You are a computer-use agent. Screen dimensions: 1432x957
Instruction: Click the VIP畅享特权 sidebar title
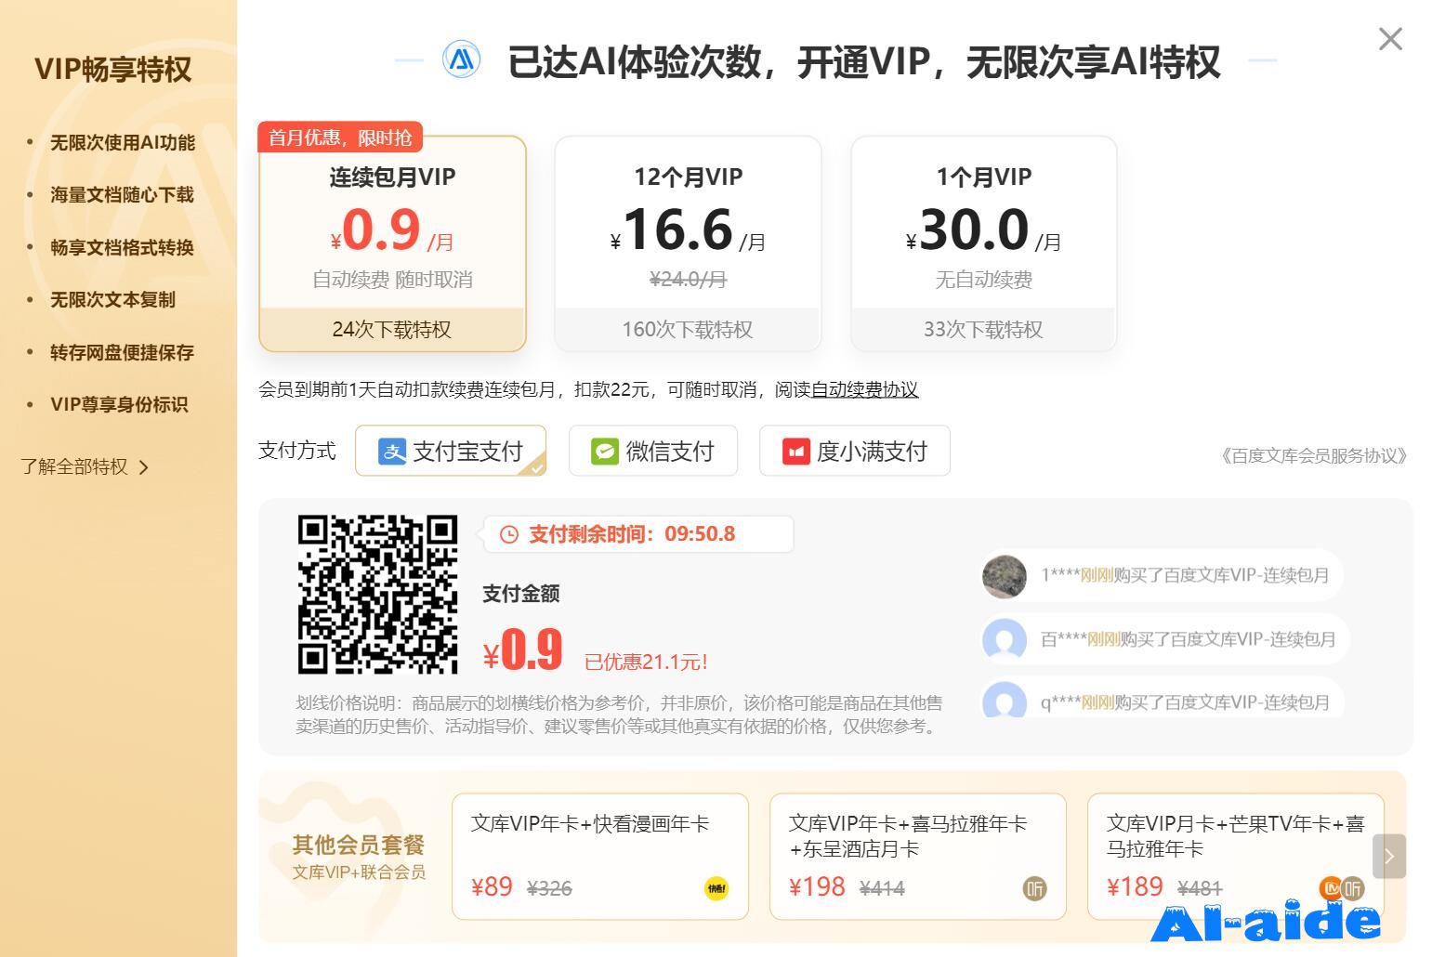click(x=113, y=69)
